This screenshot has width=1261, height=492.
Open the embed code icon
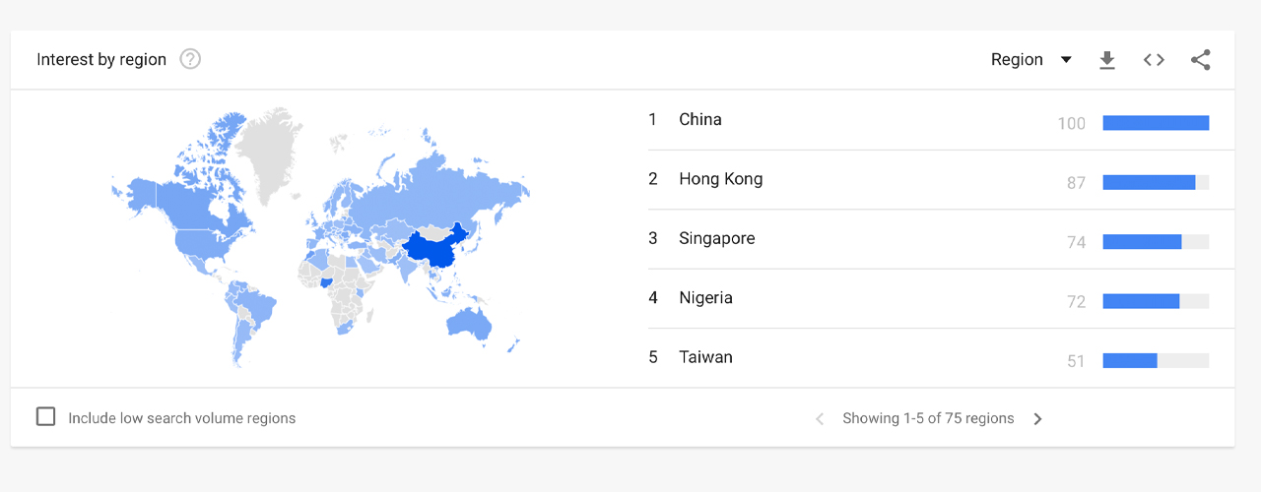point(1154,60)
